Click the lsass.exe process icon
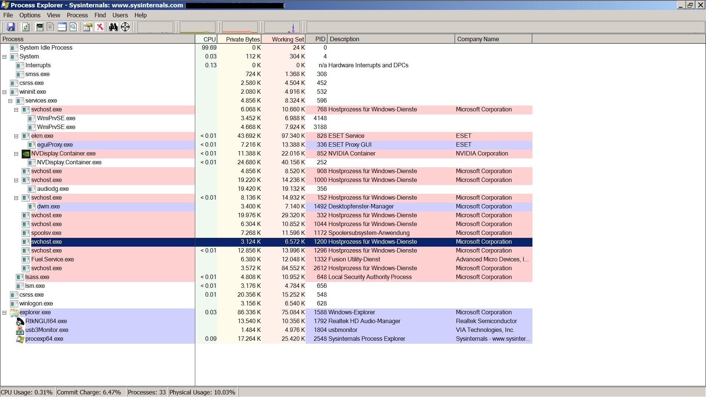 pyautogui.click(x=20, y=277)
